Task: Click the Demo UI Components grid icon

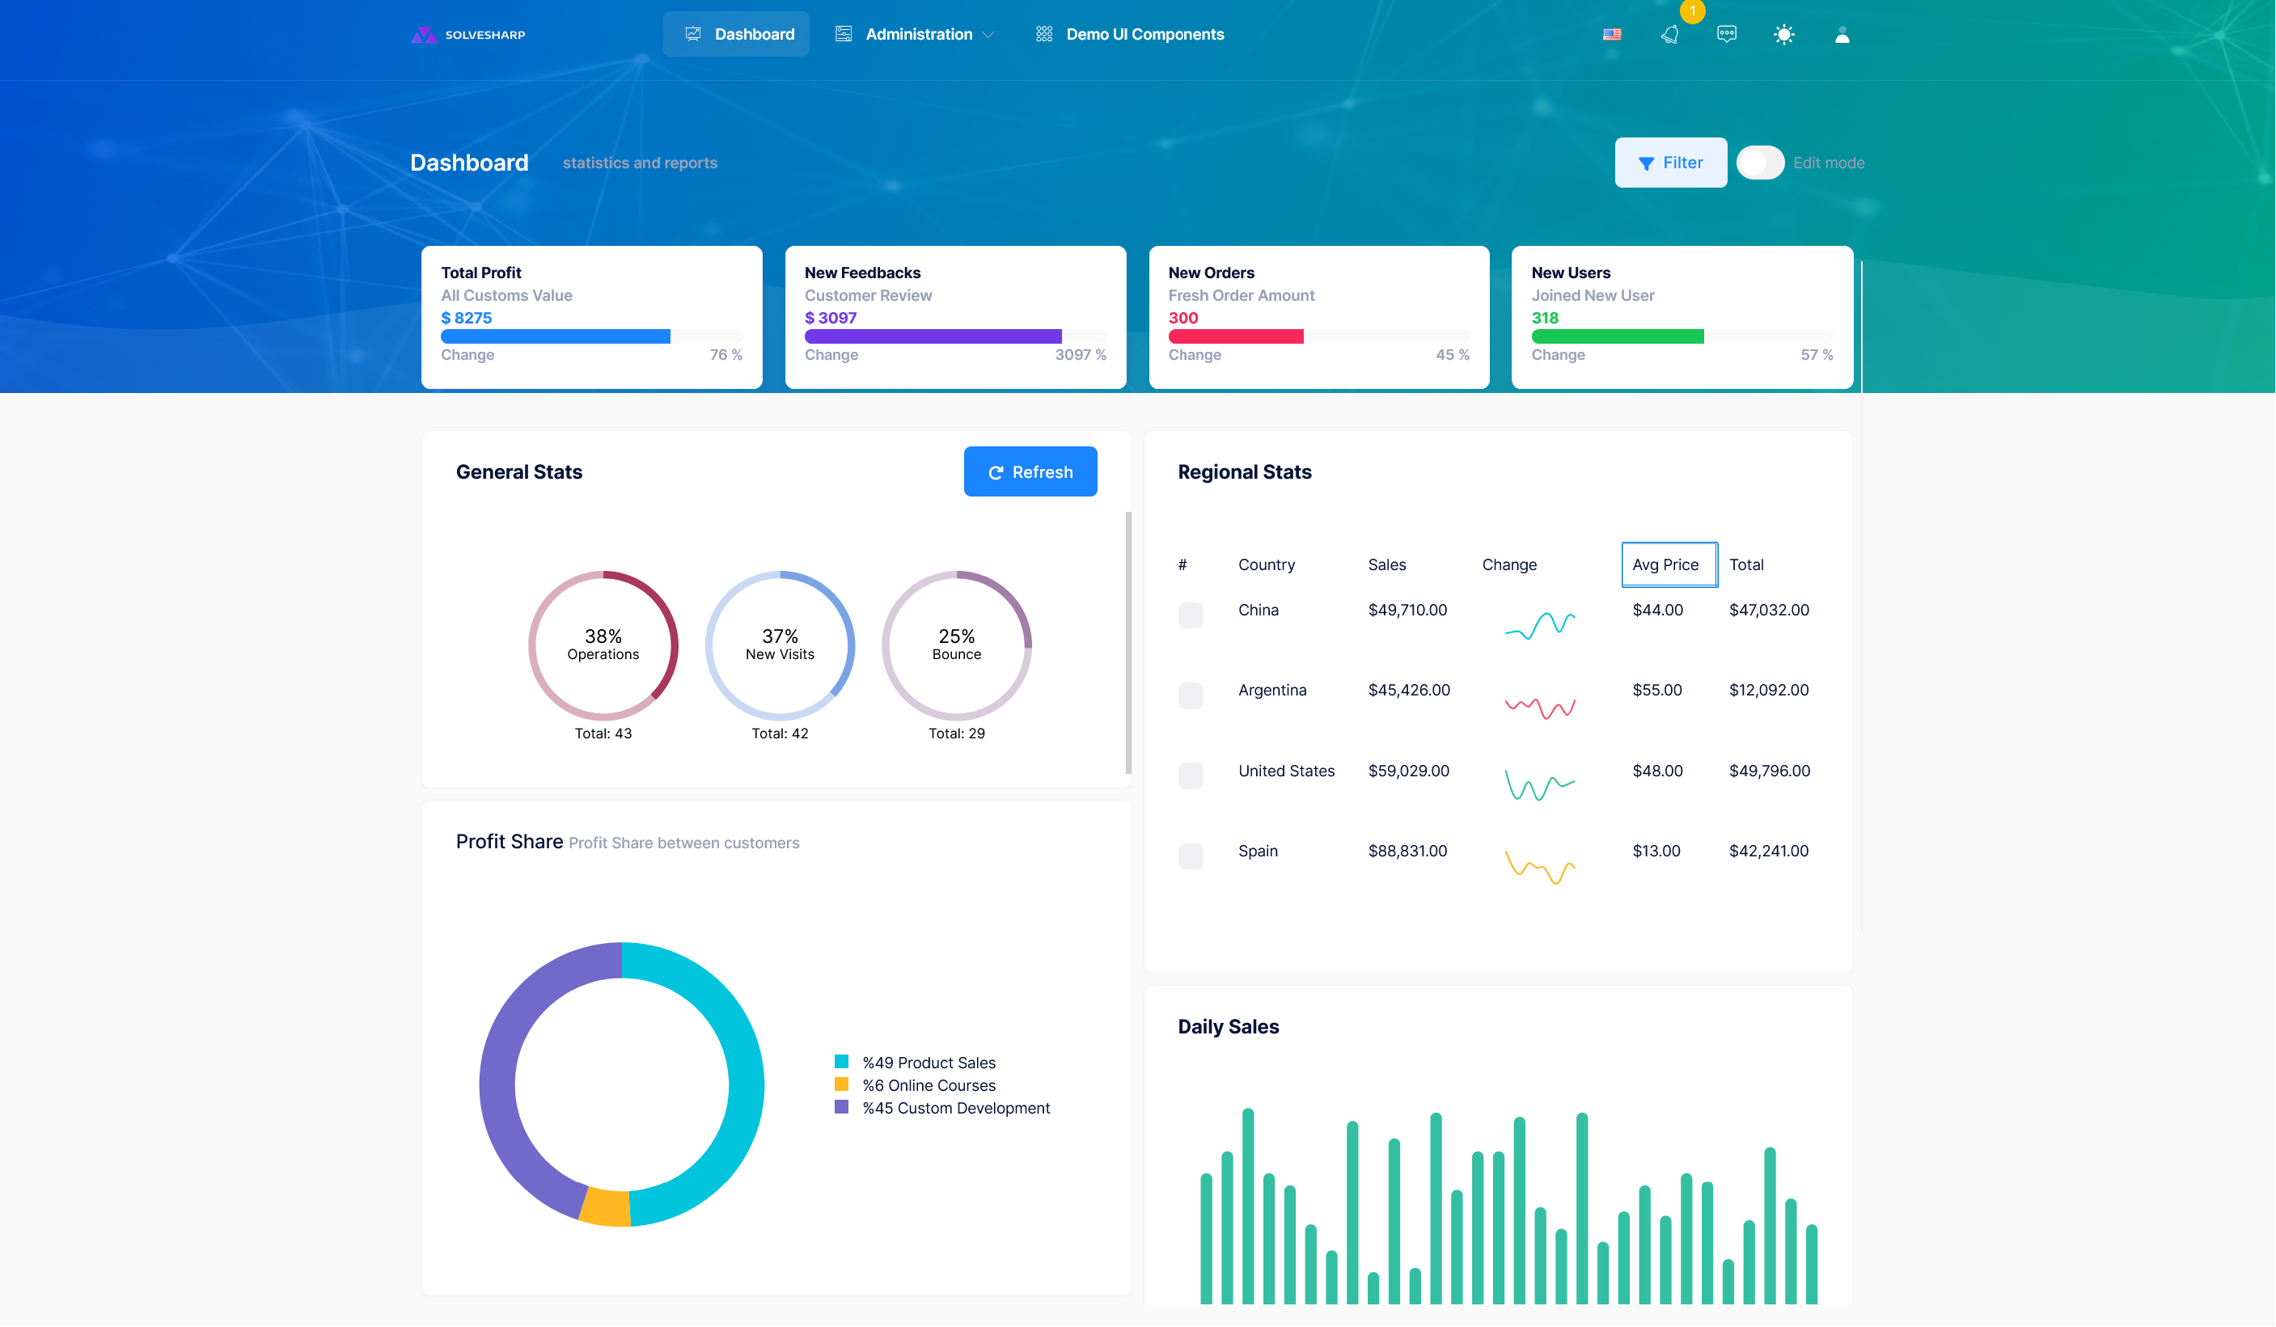Action: [1043, 34]
